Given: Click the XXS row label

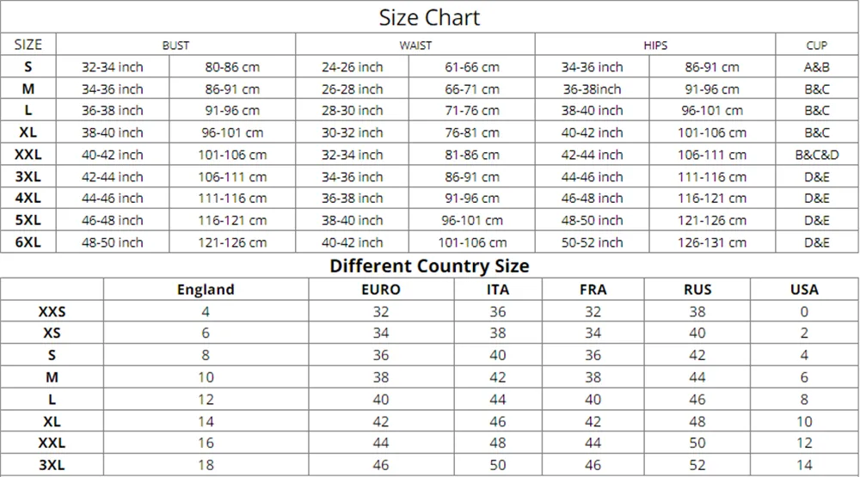Looking at the screenshot, I should click(52, 312).
